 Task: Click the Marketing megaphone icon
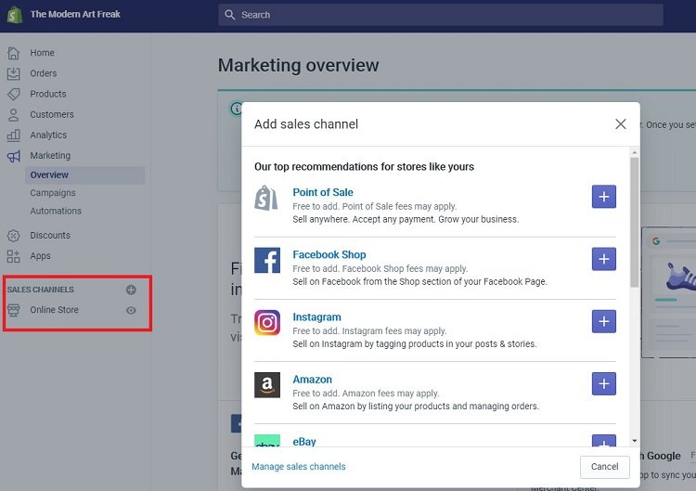click(14, 156)
